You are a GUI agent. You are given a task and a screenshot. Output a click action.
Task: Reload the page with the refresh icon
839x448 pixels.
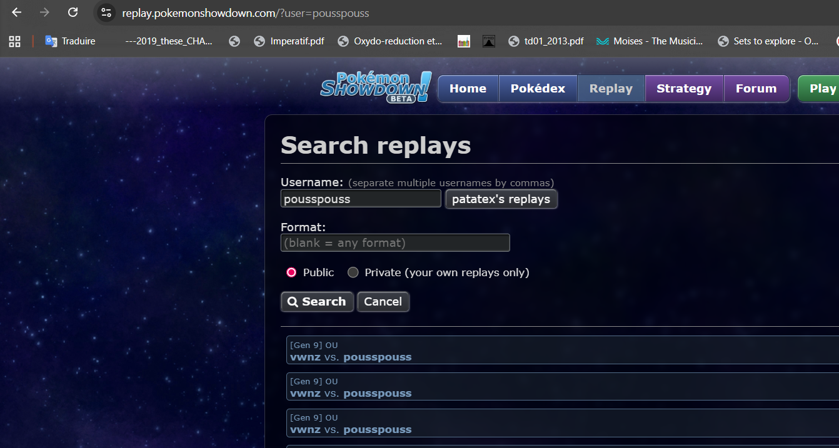tap(73, 12)
